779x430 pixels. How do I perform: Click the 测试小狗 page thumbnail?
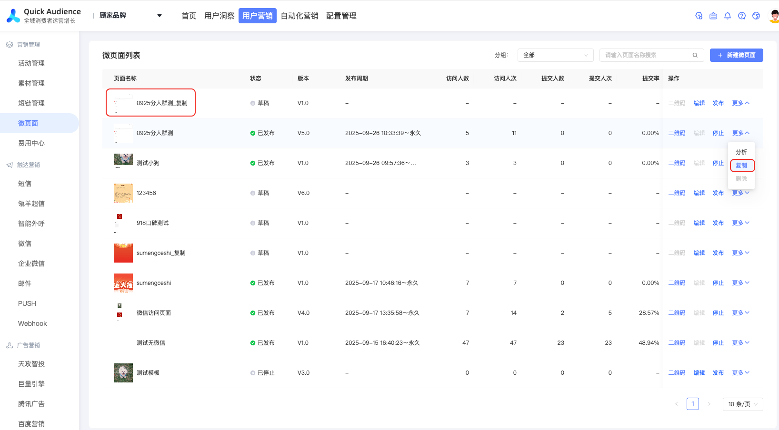point(123,160)
